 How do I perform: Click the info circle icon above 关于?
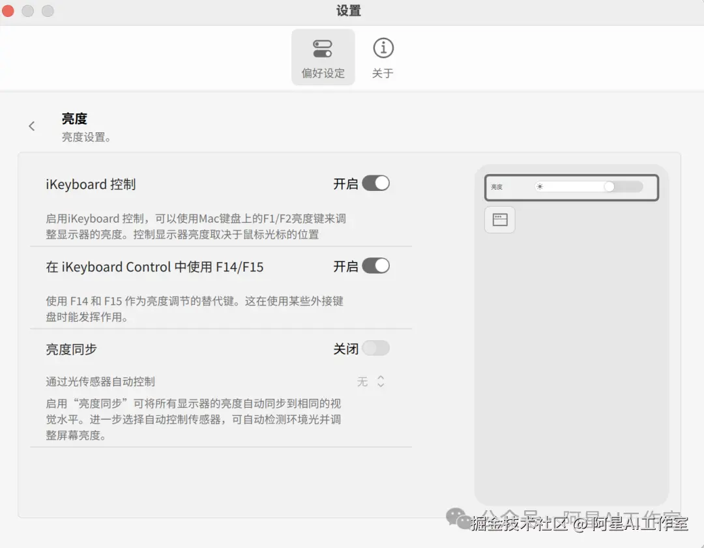pyautogui.click(x=383, y=48)
